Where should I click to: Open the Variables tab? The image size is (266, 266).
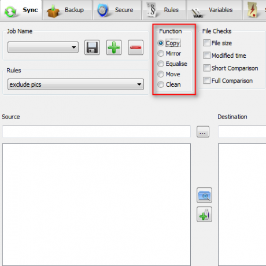pyautogui.click(x=214, y=10)
